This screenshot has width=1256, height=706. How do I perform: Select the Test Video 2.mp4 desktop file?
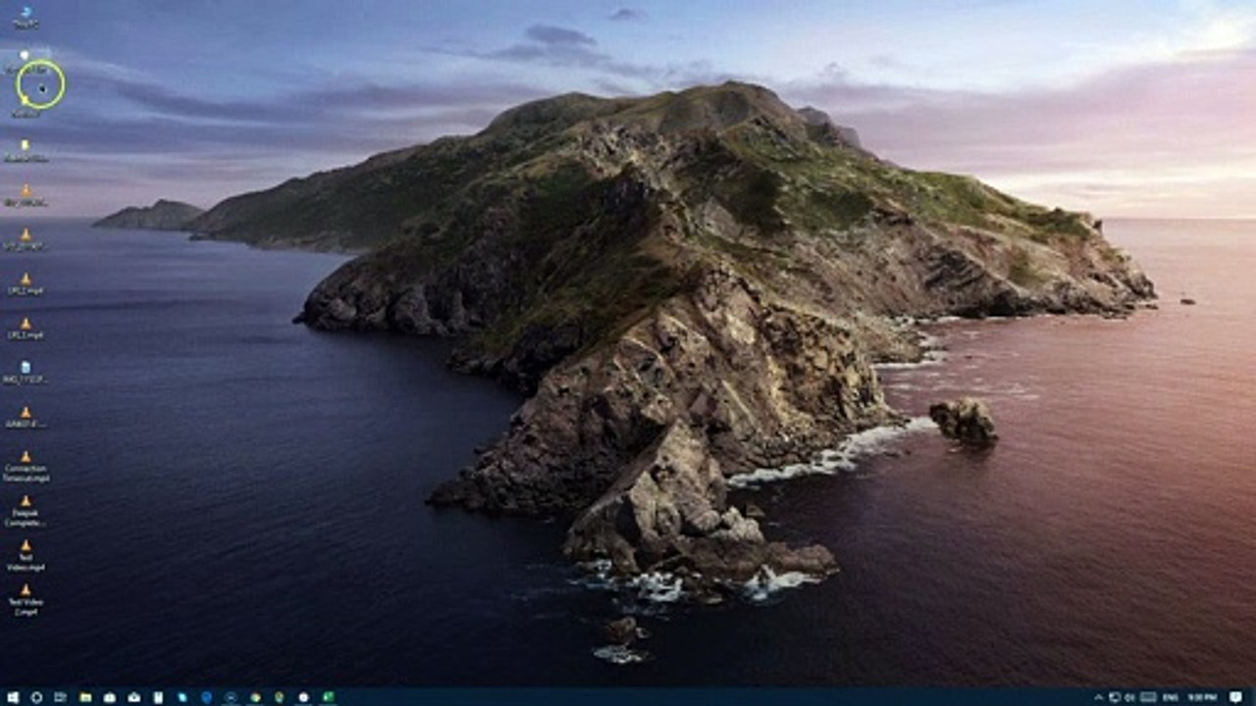pyautogui.click(x=26, y=600)
